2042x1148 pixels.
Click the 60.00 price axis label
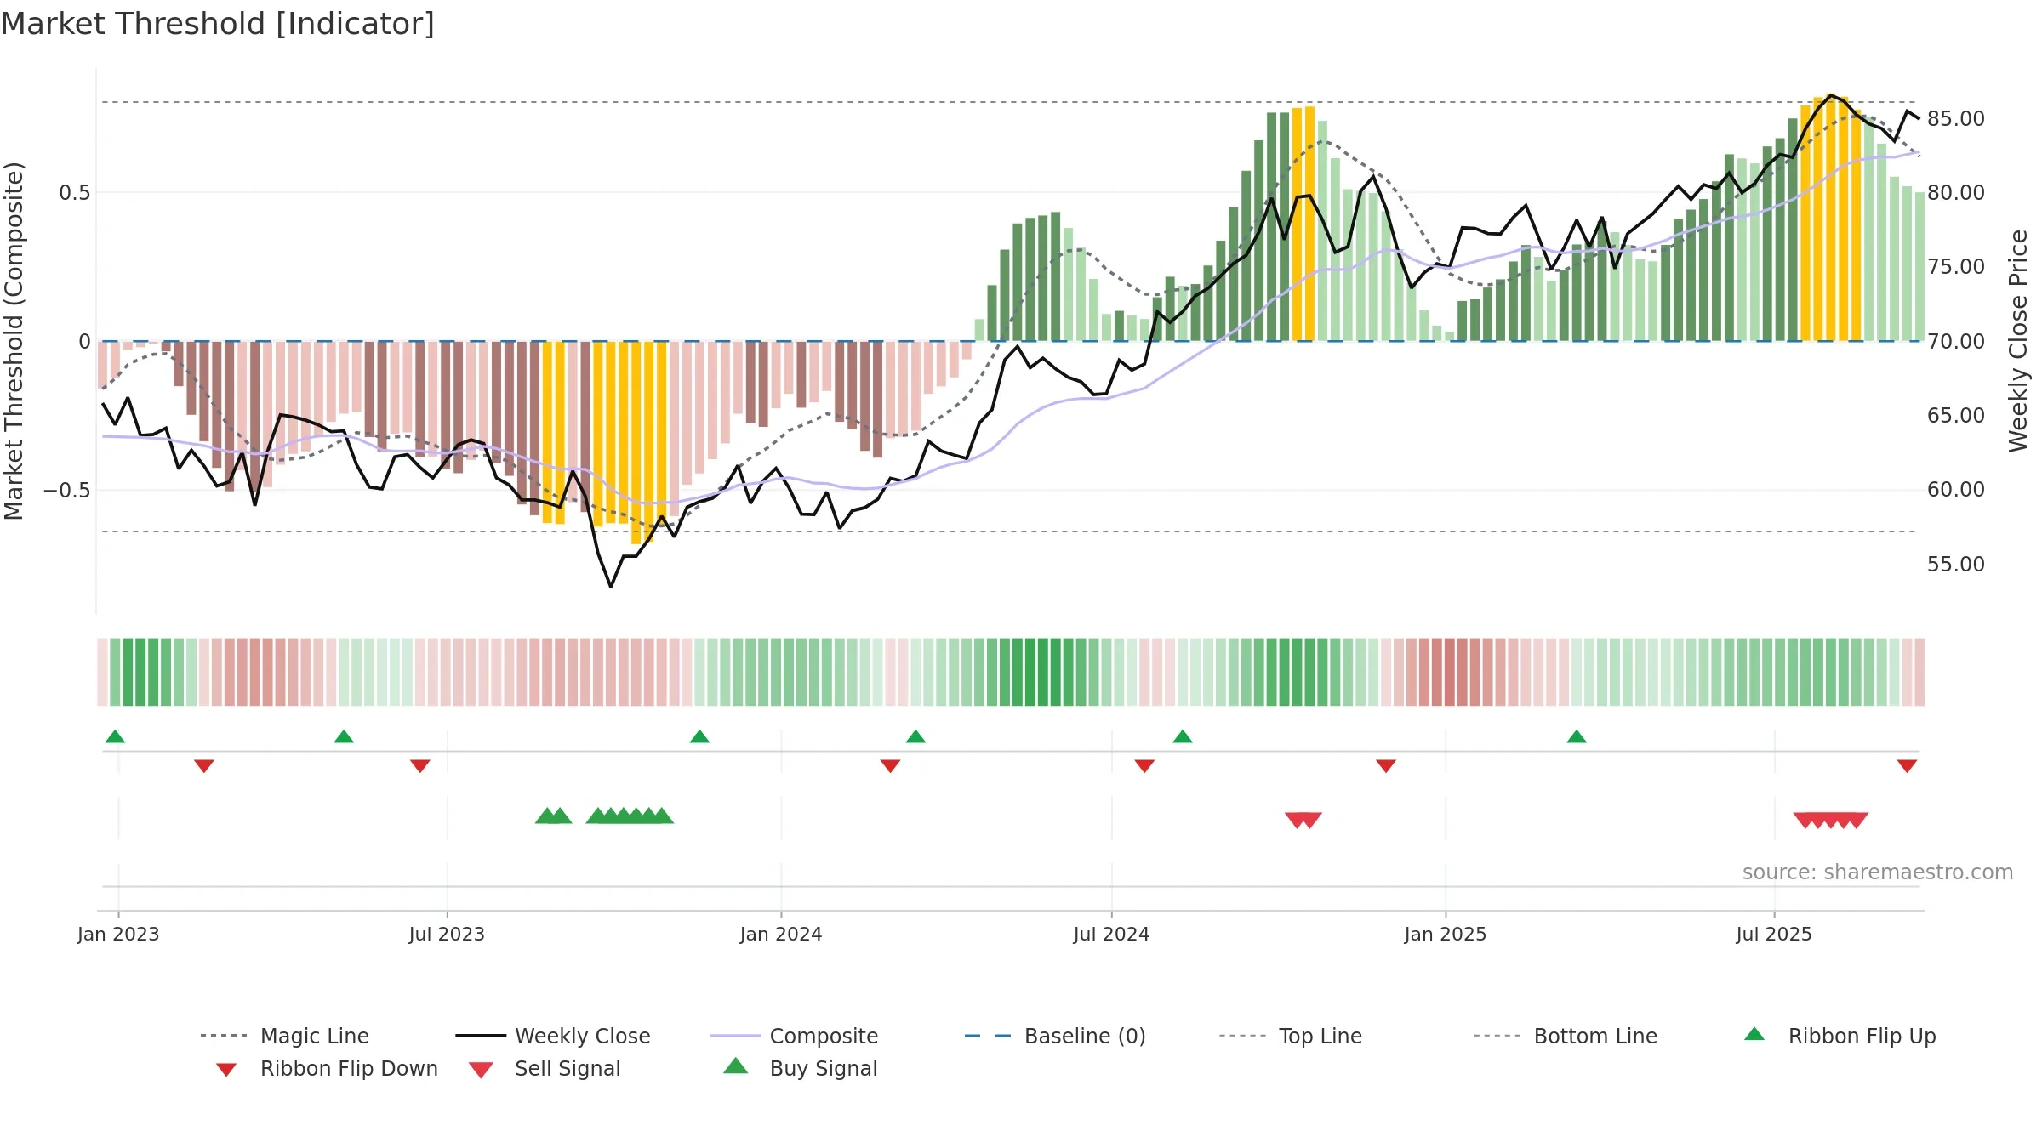1956,489
